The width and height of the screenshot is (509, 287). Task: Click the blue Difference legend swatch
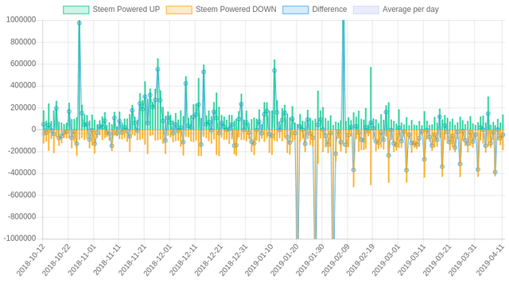(295, 10)
